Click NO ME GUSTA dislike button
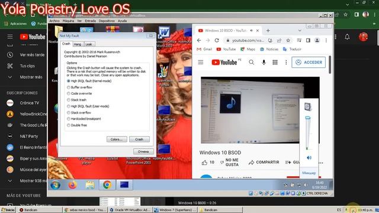 pos(229,162)
